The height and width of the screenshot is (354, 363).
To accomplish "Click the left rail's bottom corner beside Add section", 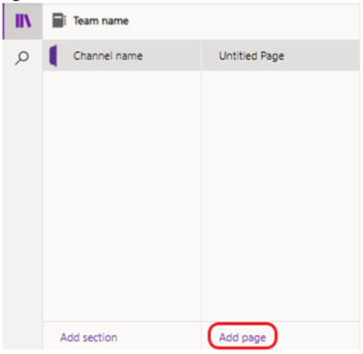I will coord(23,336).
